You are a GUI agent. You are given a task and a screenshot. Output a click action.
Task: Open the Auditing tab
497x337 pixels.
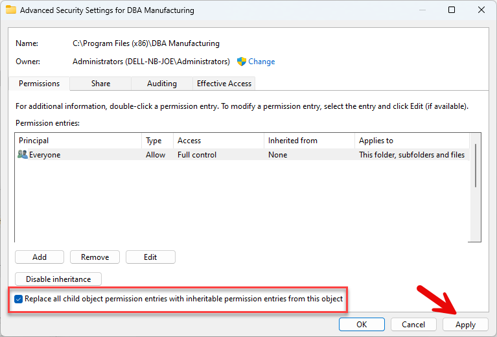[162, 84]
